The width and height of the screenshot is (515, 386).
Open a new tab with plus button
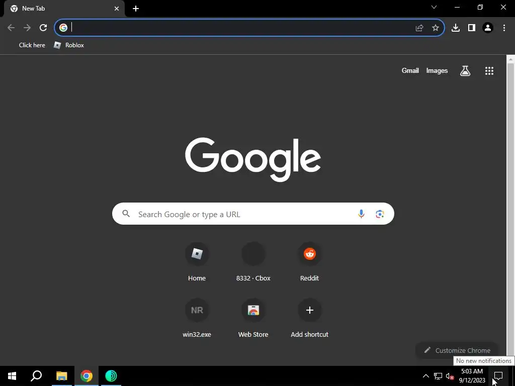tap(136, 9)
